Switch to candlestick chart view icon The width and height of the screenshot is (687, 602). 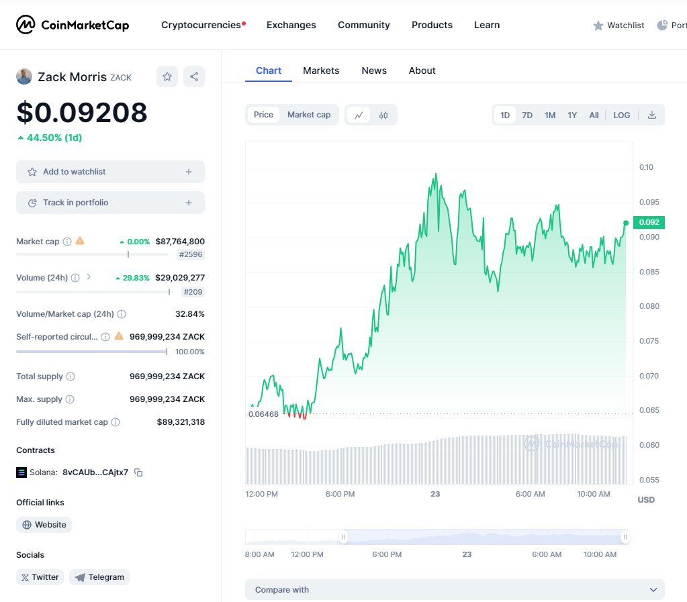click(383, 115)
